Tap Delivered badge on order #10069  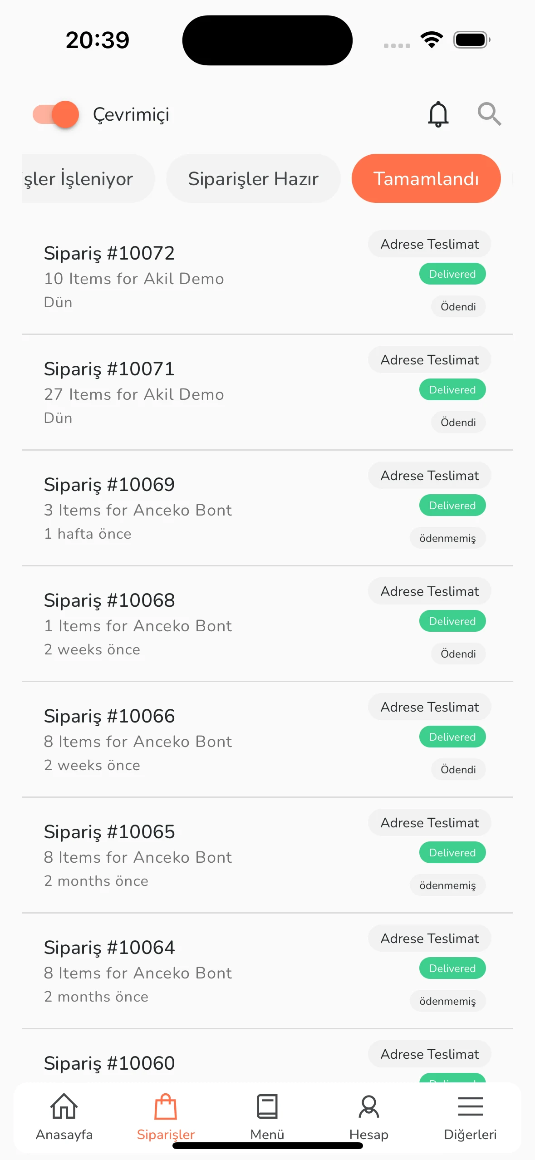452,505
